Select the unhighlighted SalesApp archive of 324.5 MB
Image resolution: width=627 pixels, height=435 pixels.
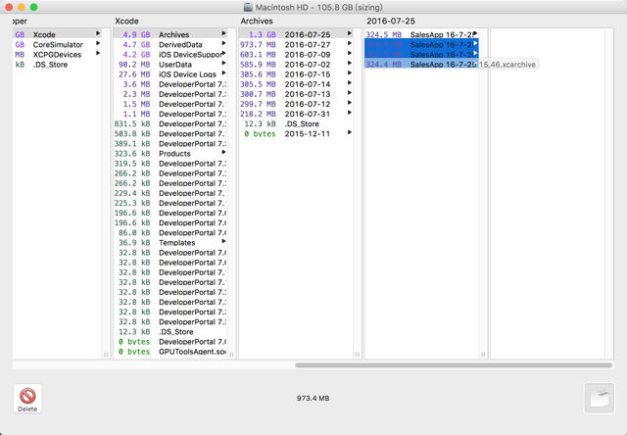point(421,34)
